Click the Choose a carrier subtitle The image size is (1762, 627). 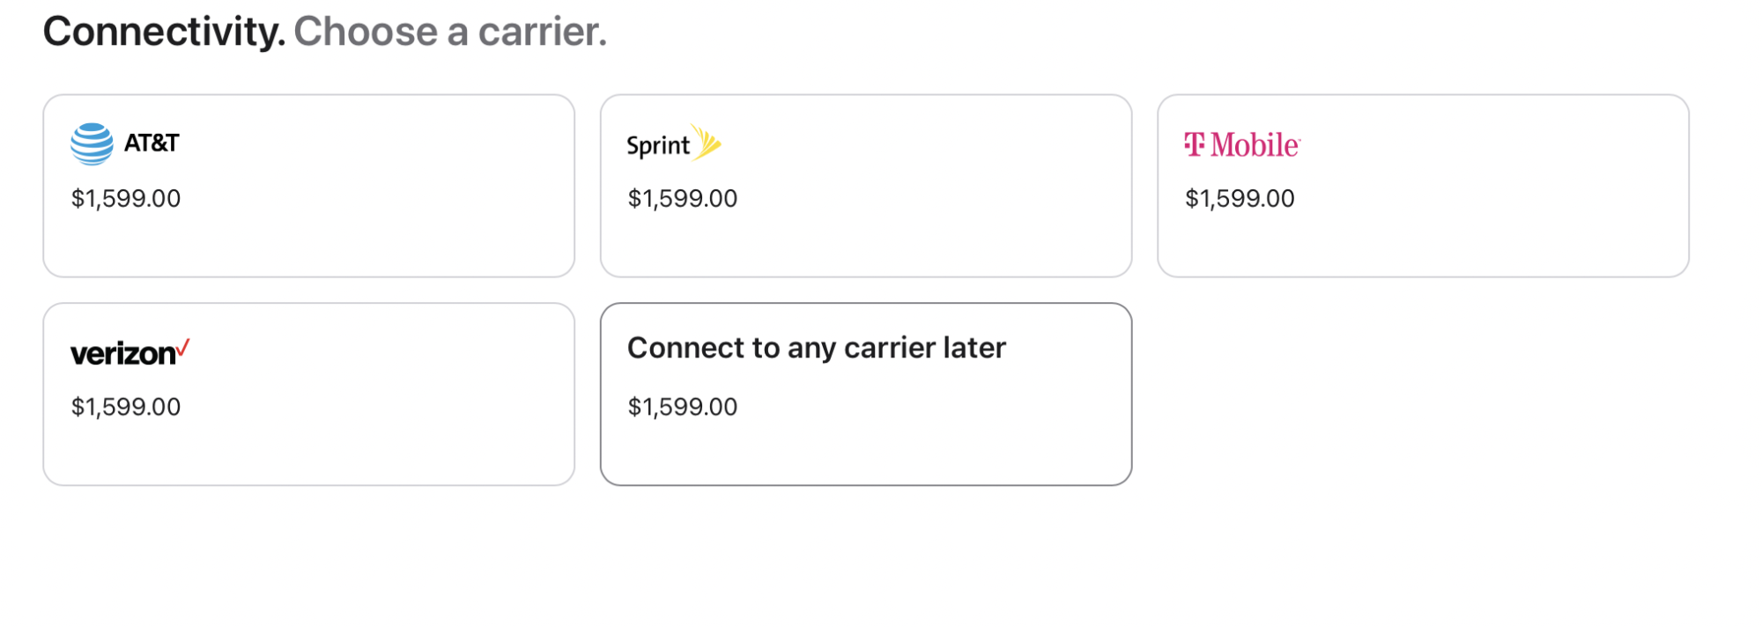point(450,32)
